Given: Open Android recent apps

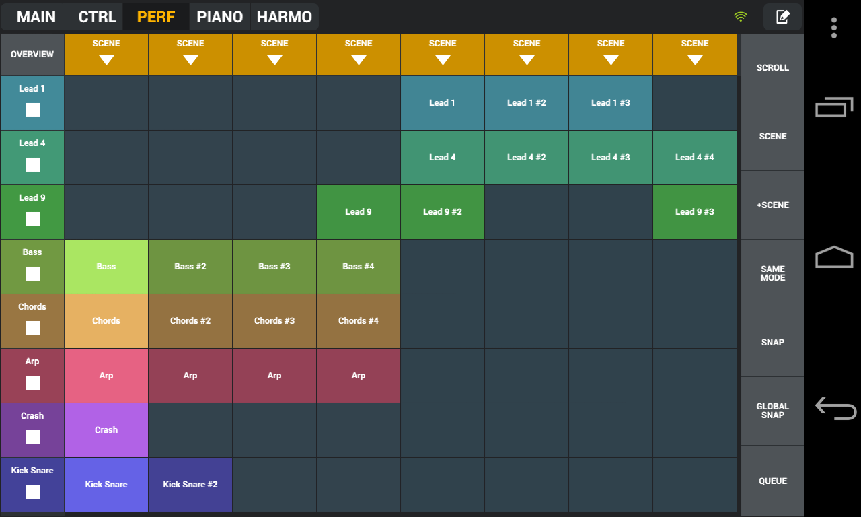Looking at the screenshot, I should tap(834, 106).
